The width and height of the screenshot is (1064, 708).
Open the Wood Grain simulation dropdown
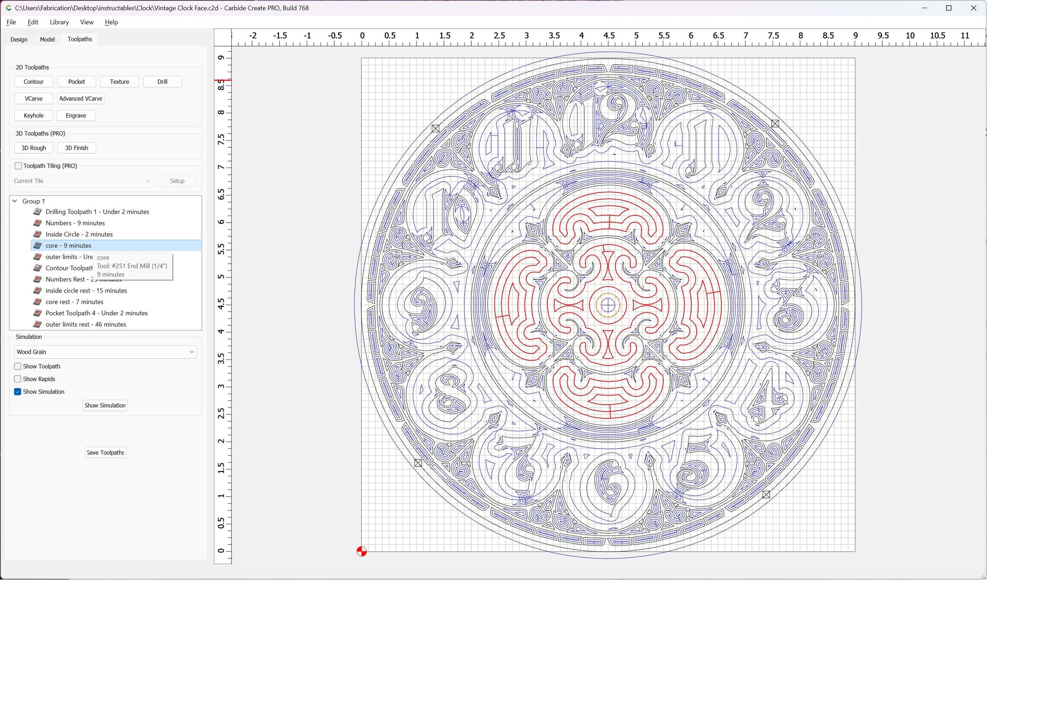pyautogui.click(x=105, y=352)
